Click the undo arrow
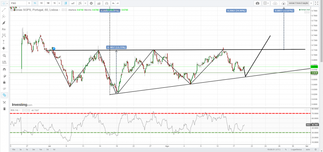323x152 pixels. tap(113, 3)
